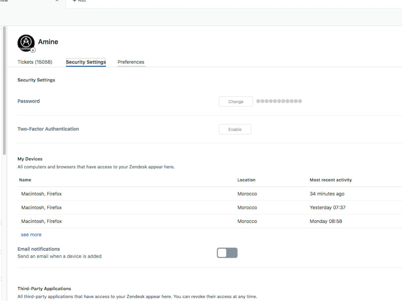This screenshot has width=402, height=301.
Task: Switch to the Security Settings tab
Action: tap(86, 62)
